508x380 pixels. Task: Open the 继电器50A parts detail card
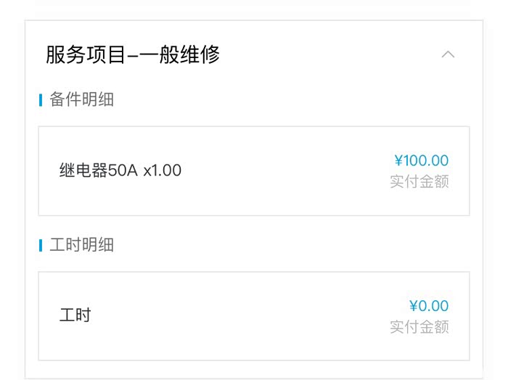(254, 171)
